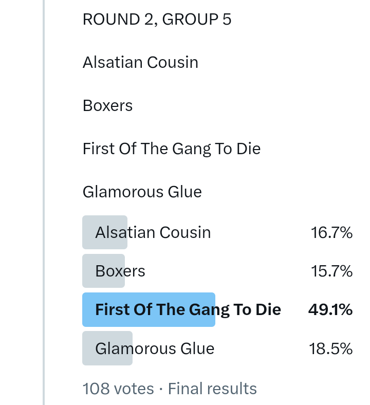Screen dimensions: 370x405
Task: Click the bold First Of The Gang To Die poll result
Action: point(188,309)
